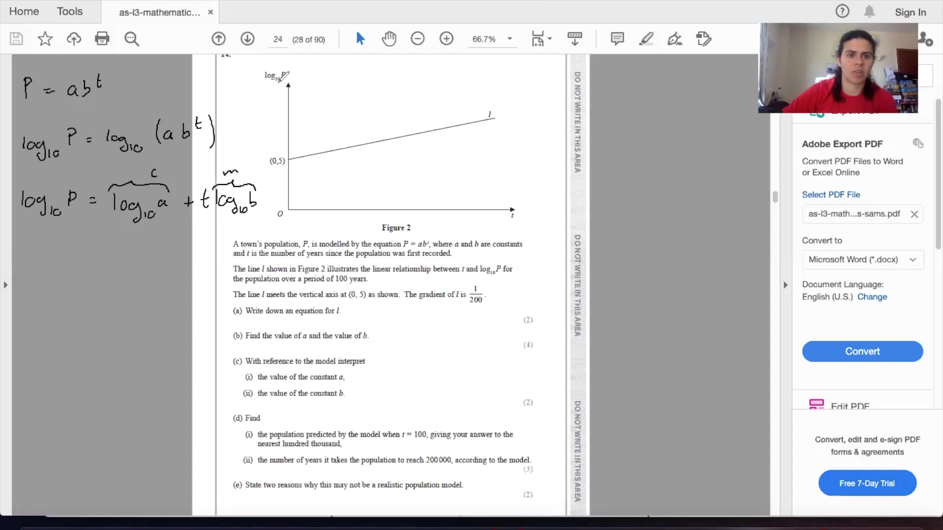Expand the left navigation pane arrow
This screenshot has width=943, height=530.
pyautogui.click(x=5, y=285)
